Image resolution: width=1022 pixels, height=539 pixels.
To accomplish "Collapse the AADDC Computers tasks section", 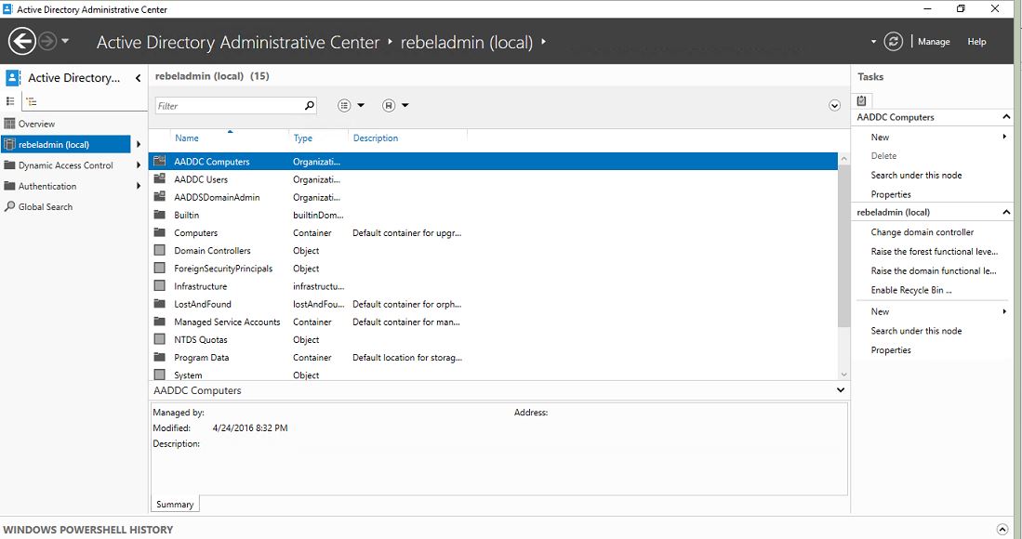I will 1005,116.
